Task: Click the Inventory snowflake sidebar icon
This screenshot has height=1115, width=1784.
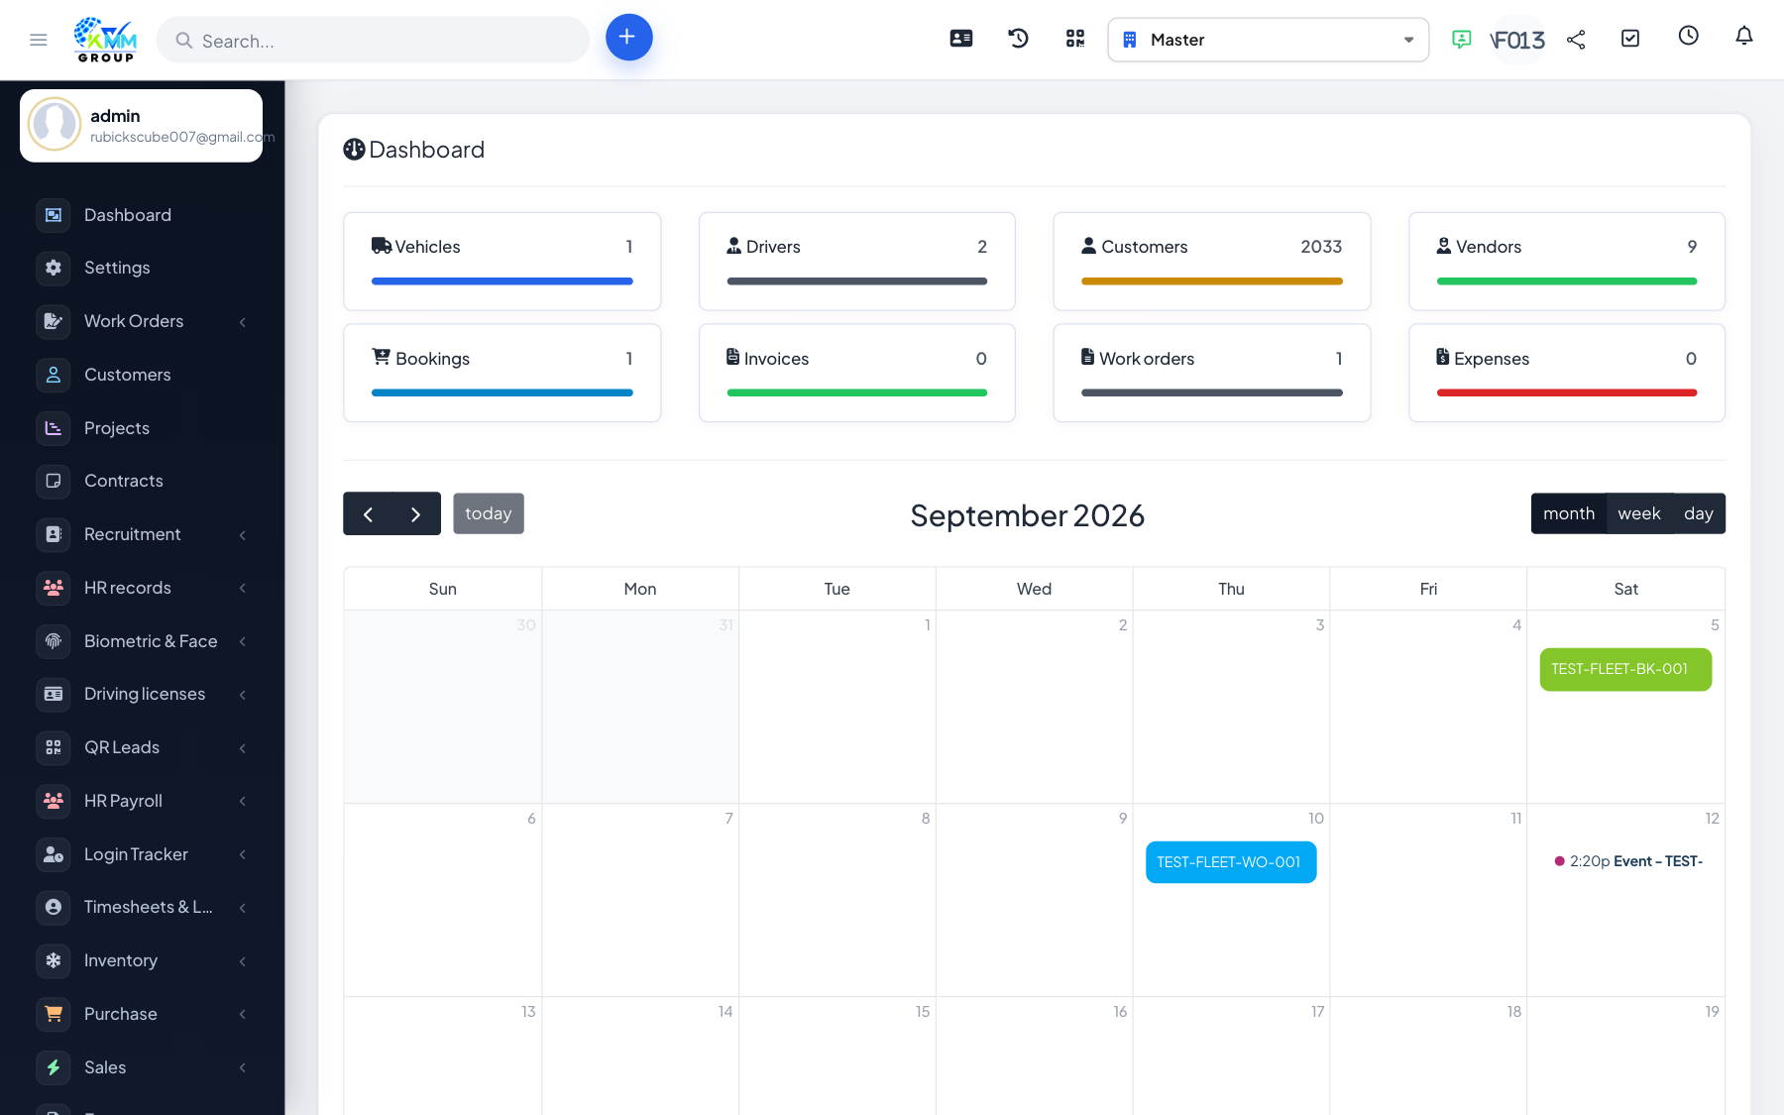Action: pyautogui.click(x=54, y=960)
